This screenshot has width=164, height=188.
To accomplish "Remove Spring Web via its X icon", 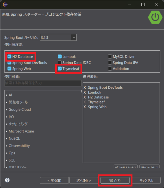I will (85, 107).
